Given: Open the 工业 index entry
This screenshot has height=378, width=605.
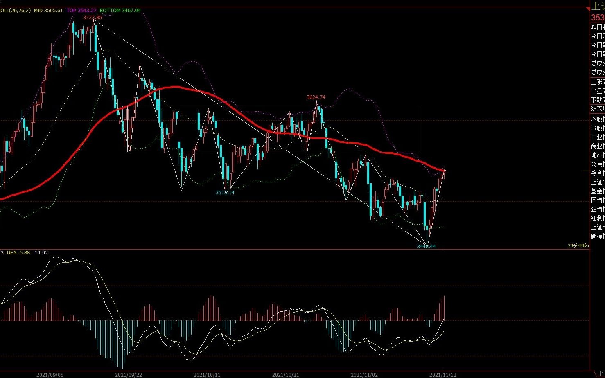Looking at the screenshot, I should [598, 137].
